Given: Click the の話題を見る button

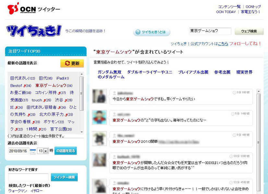Looking at the screenshot, I should (66, 151).
